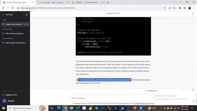Open the three-dot menu beside Anoop K
Viewport: 197px width, 111px height.
(x=27, y=101)
